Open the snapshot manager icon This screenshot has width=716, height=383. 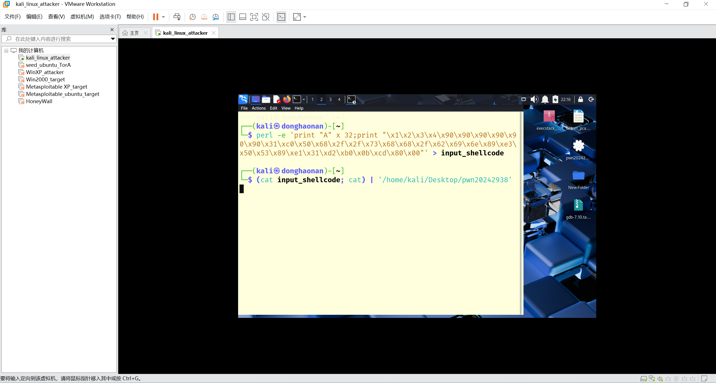click(216, 17)
